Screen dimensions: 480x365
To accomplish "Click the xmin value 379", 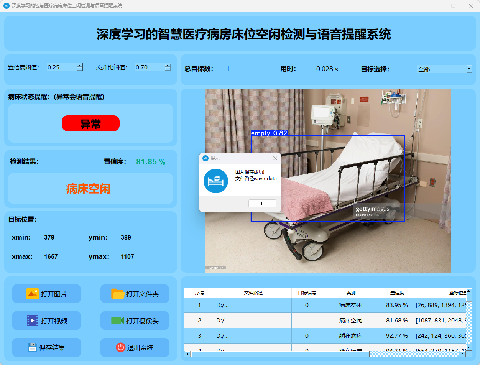I will tap(49, 237).
